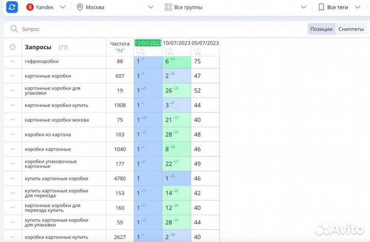Click the location pin icon
This screenshot has width=370, height=242.
coord(80,7)
